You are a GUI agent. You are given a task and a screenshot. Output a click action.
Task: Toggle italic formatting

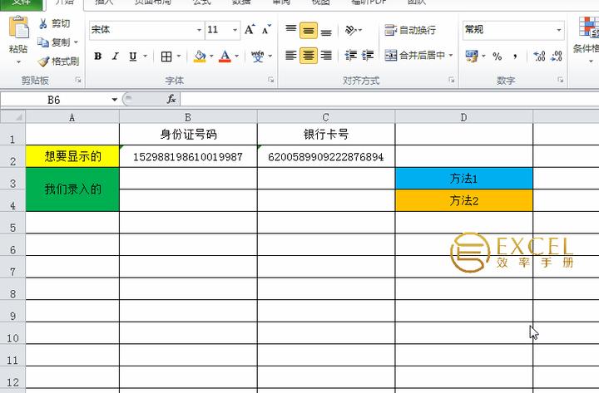pyautogui.click(x=115, y=56)
